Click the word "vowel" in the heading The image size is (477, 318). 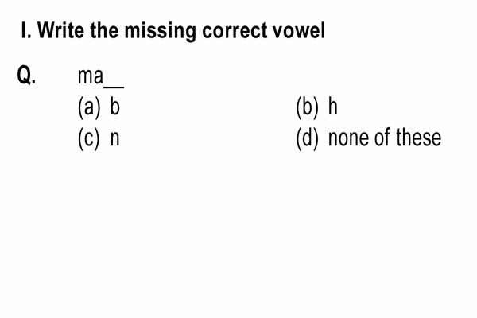click(299, 30)
